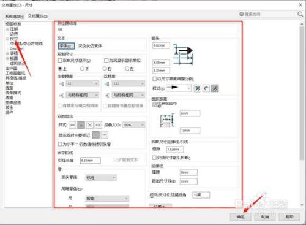Open the trailing zeroes 智能 dropdown
This screenshot has height=225, width=306.
(107, 199)
